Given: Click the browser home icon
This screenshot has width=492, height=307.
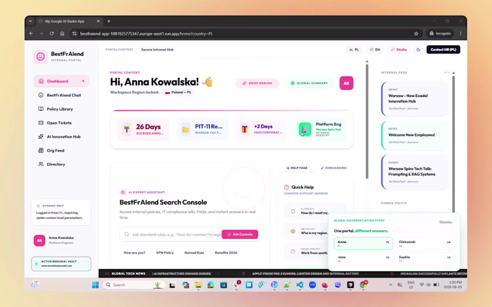Looking at the screenshot, I should (x=62, y=34).
